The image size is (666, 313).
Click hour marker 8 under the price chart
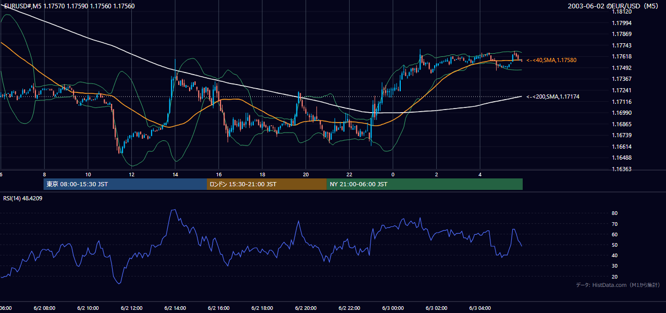coord(44,174)
